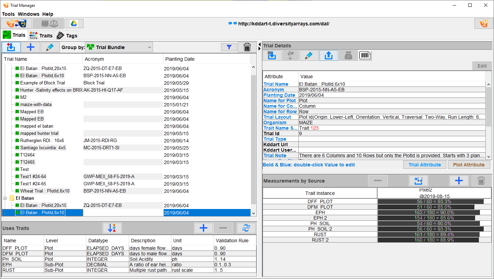Collapse the El Batan folder node
This screenshot has width=494, height=279.
[x=6, y=198]
